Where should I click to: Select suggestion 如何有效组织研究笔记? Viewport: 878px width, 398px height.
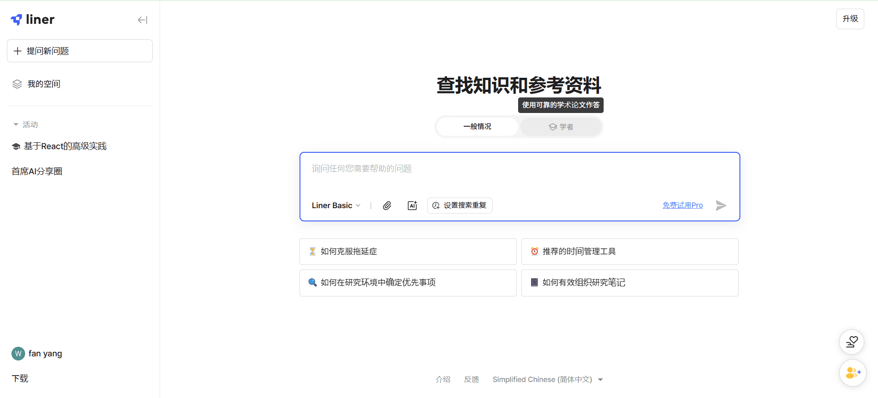click(630, 283)
